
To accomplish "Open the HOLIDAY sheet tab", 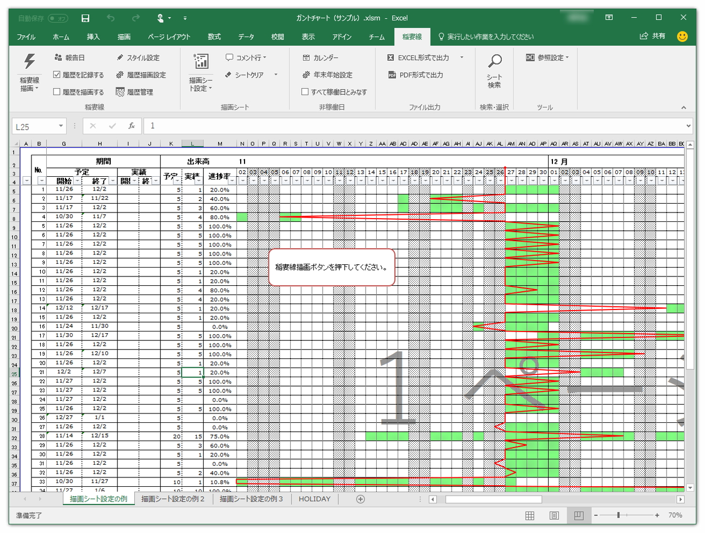I will point(314,499).
